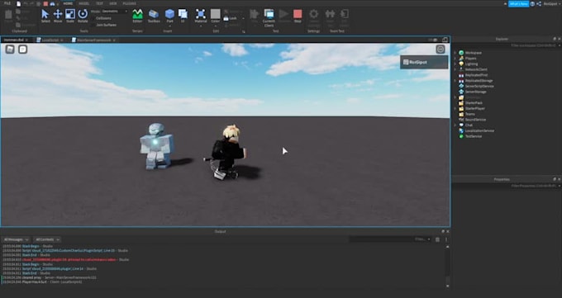Screen dimensions: 562x298
Task: Open output panel options menu dots
Action: coord(446,239)
